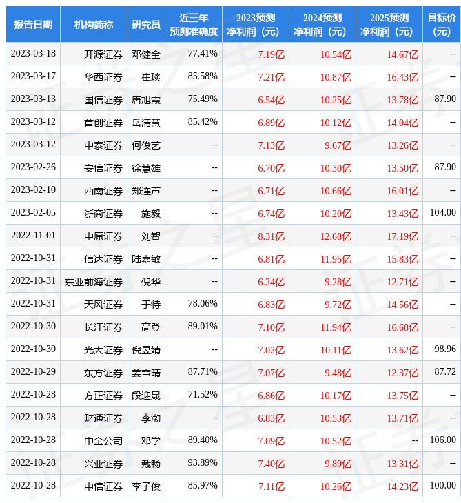Select the 93.89% accuracy cell
The image size is (461, 503).
pyautogui.click(x=203, y=464)
